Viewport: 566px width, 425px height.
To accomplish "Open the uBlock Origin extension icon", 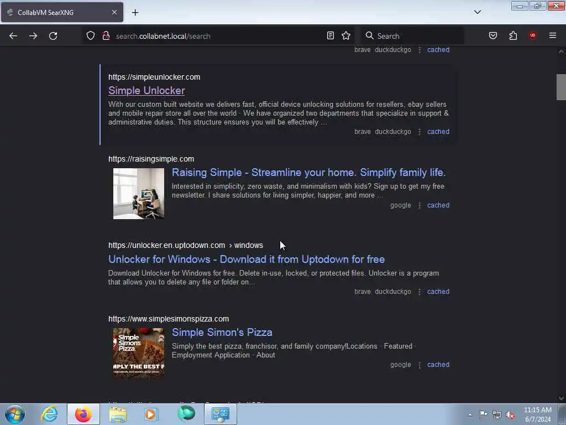I will (x=532, y=35).
